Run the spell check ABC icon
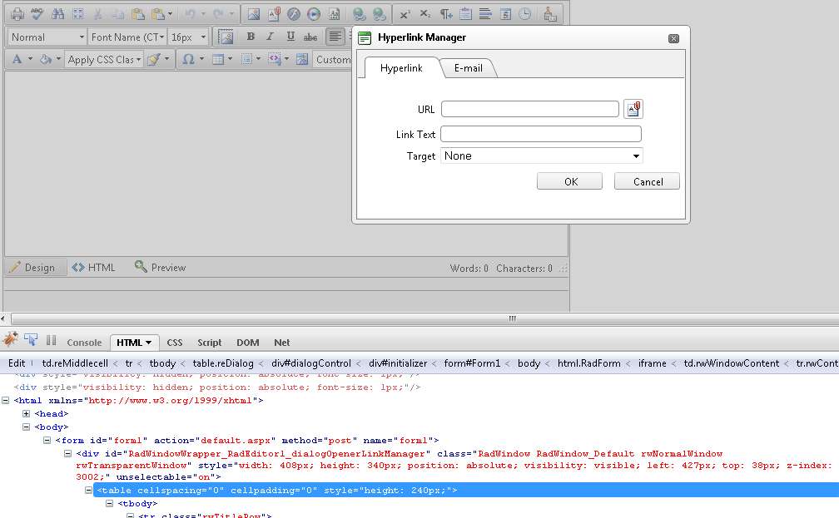839x518 pixels. [x=37, y=14]
